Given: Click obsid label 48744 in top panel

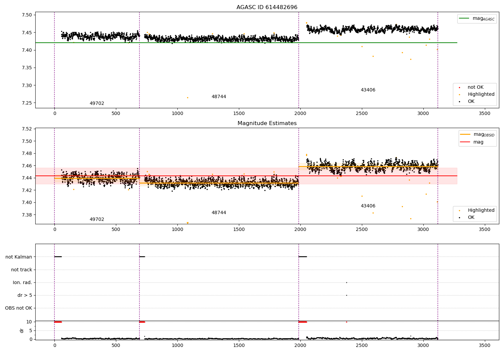Looking at the screenshot, I should pyautogui.click(x=219, y=97).
